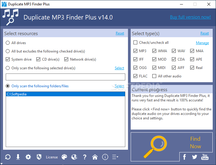Uncheck the System drive checkbox

click(8, 59)
